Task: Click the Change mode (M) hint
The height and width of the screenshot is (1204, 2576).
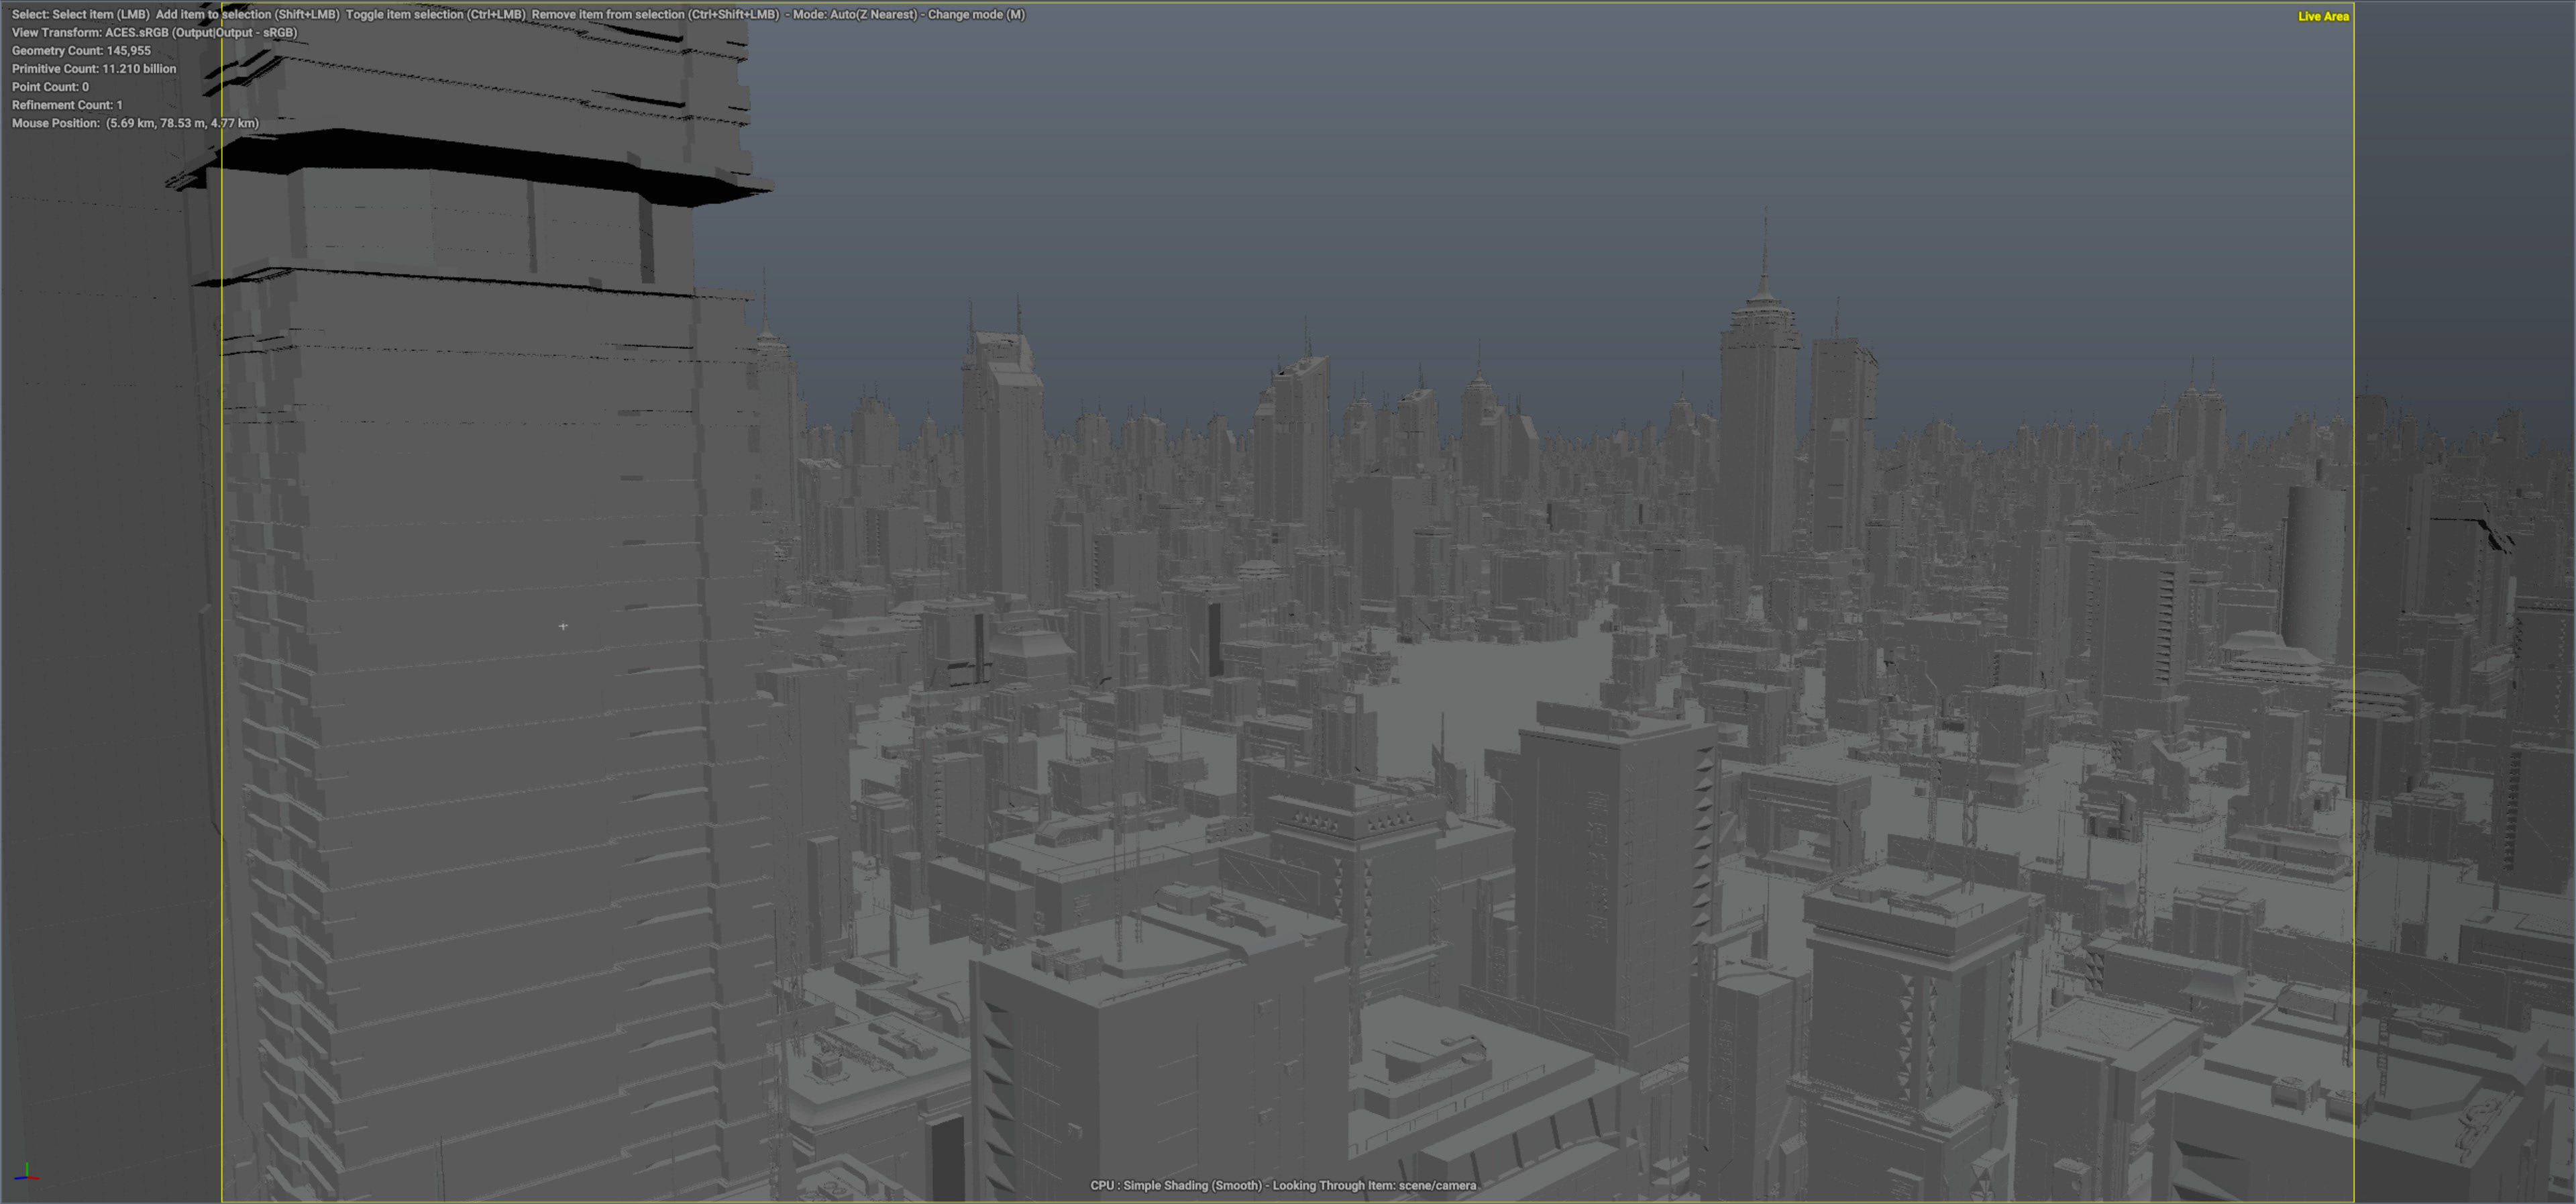Action: coord(976,14)
